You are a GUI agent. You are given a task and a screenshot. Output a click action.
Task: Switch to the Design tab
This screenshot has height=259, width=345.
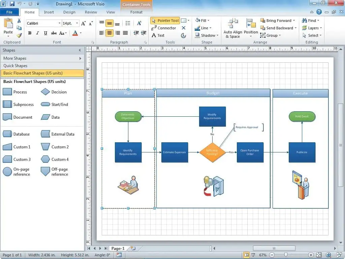point(69,12)
